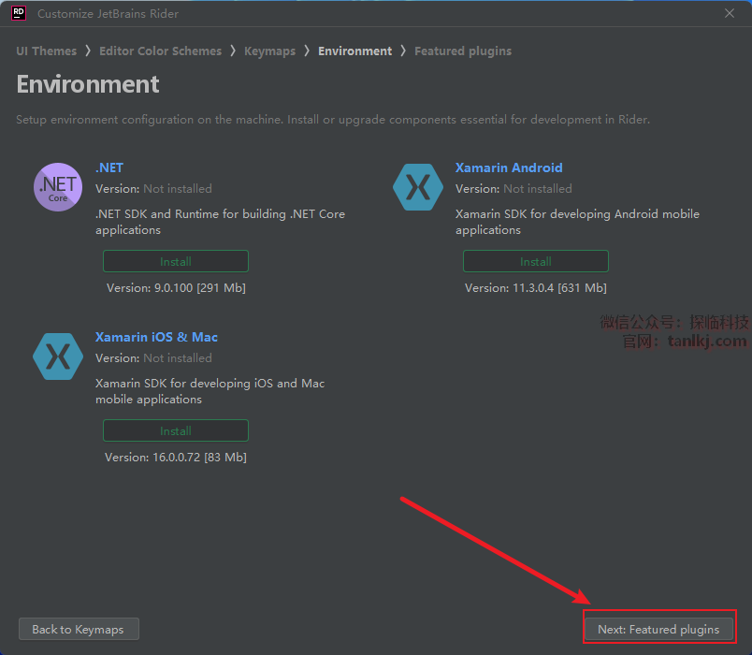Screen dimensions: 752x655
Task: Go to the UI Themes step
Action: click(47, 51)
